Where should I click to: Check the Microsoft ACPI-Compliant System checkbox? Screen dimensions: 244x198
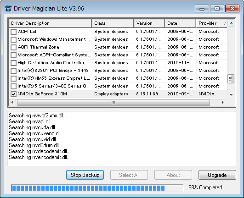tap(13, 55)
